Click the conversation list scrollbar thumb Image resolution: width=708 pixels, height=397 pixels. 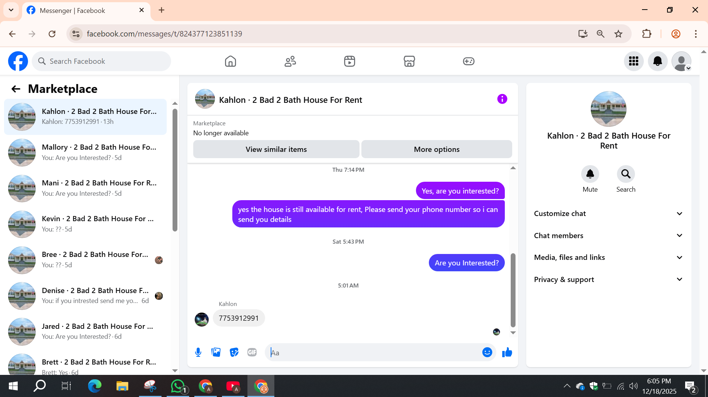(x=175, y=170)
